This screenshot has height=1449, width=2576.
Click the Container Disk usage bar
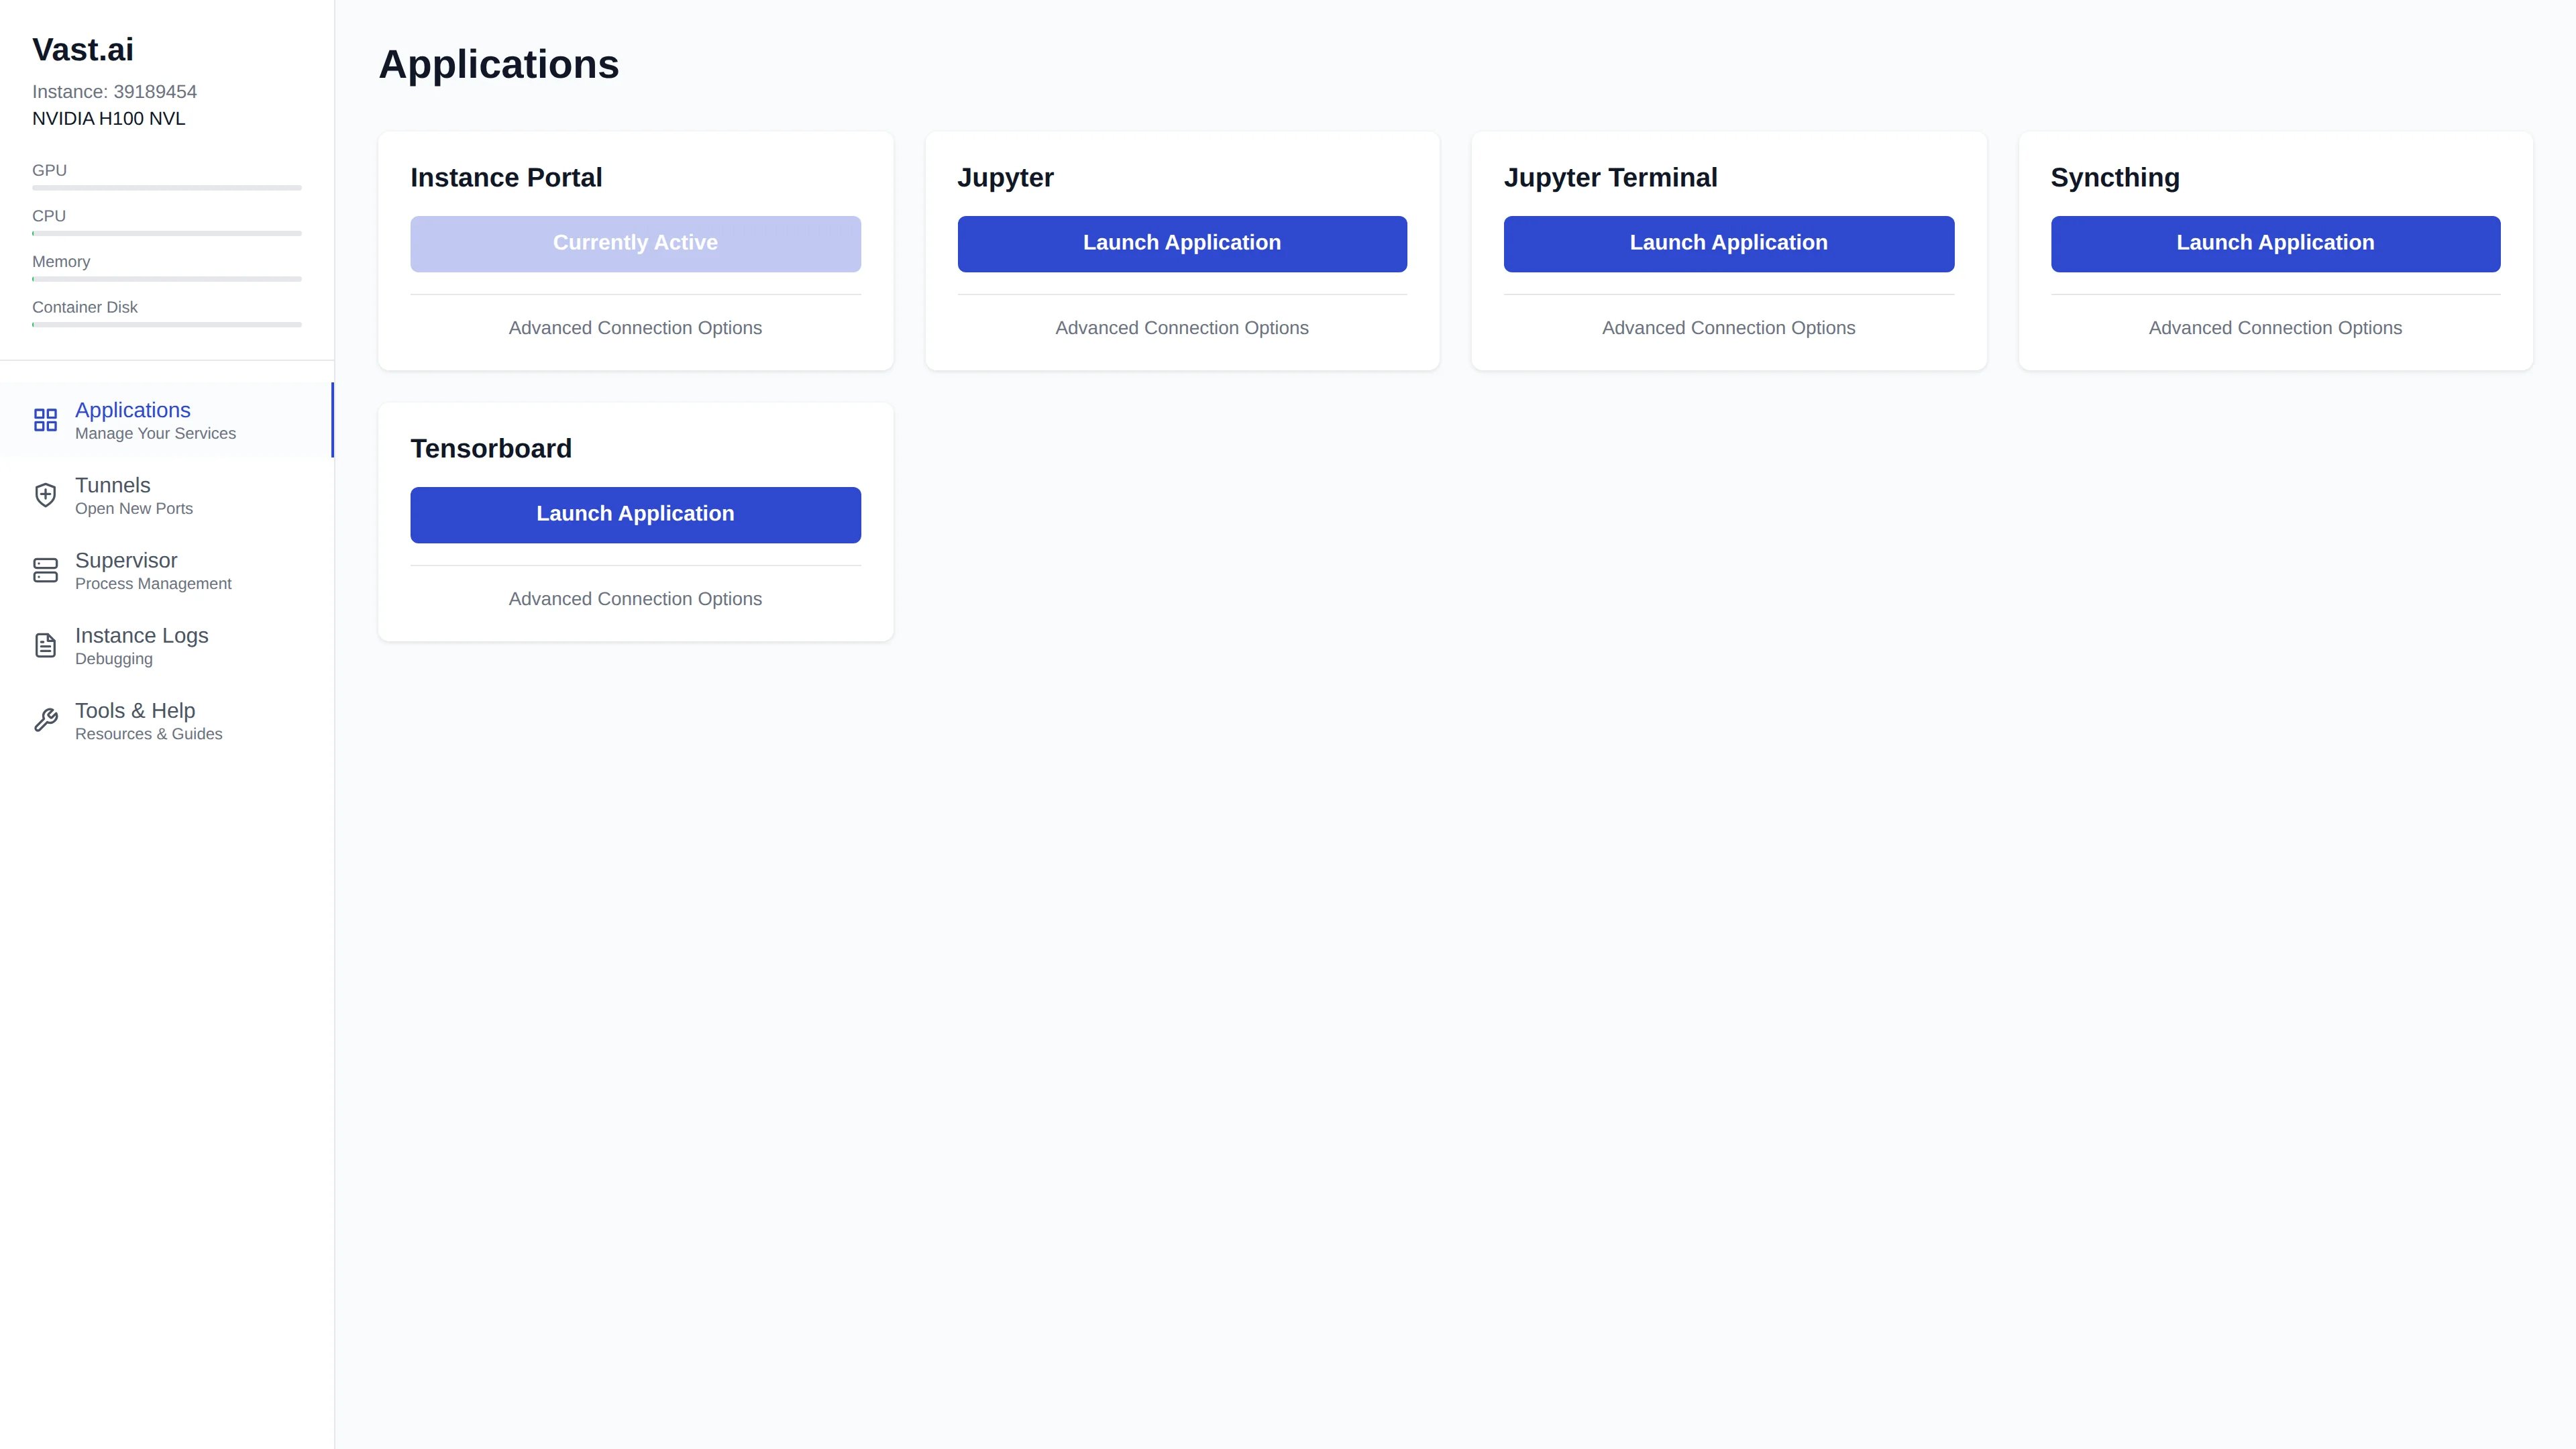166,324
